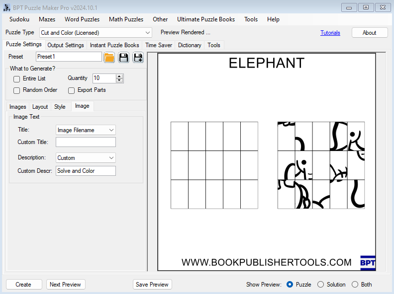This screenshot has height=294, width=394.
Task: Open the Tutorials link
Action: [x=330, y=33]
